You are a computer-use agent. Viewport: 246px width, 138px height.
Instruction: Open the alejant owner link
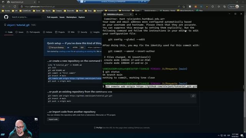(x=11, y=25)
